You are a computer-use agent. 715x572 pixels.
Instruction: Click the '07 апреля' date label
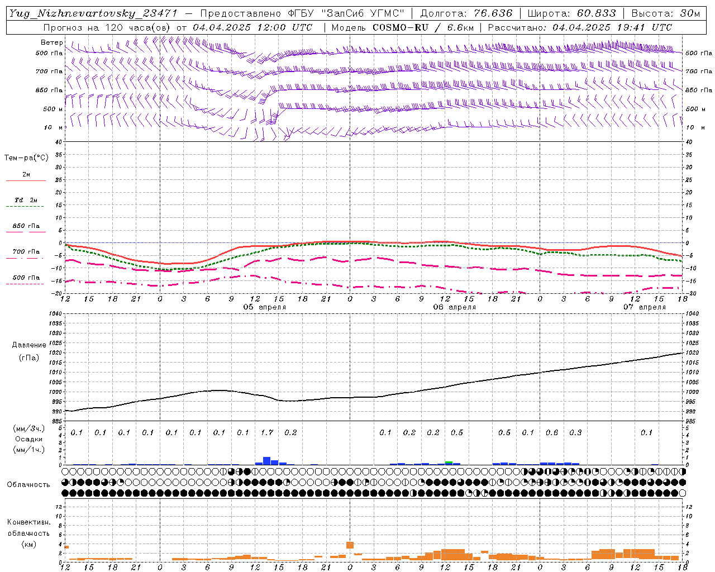pos(645,307)
